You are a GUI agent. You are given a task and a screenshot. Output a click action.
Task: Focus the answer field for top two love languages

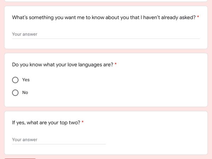point(59,140)
